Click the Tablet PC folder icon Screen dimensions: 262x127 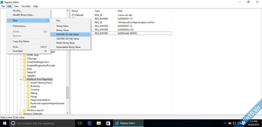(x=24, y=72)
